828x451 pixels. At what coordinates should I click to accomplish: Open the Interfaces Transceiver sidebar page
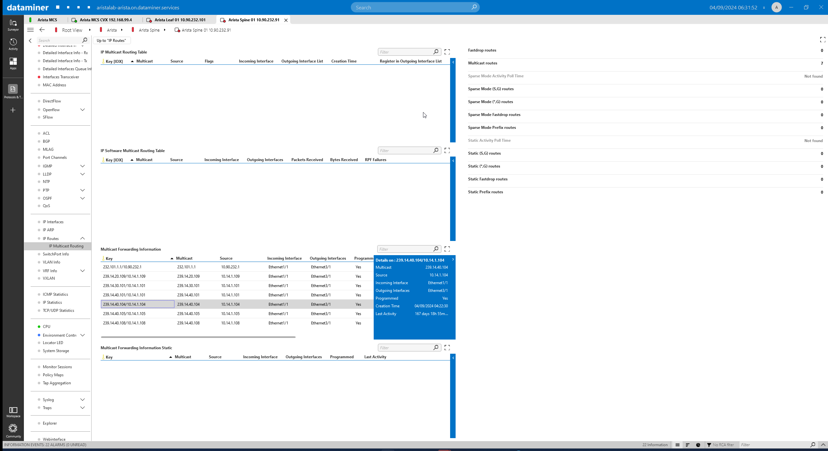[61, 77]
